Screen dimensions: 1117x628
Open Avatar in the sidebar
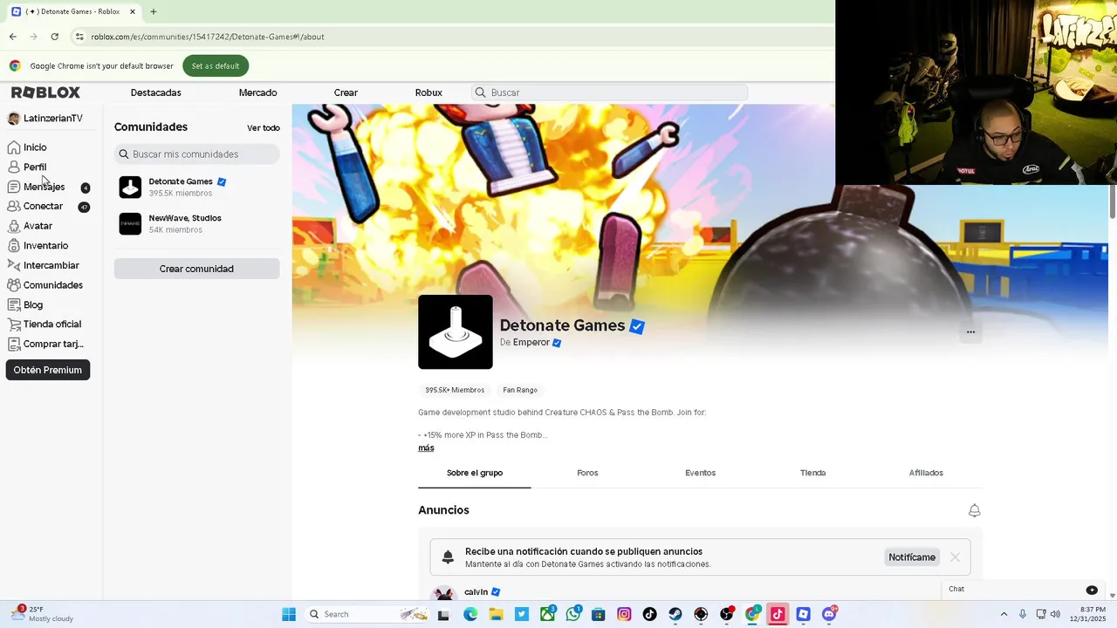click(30, 226)
